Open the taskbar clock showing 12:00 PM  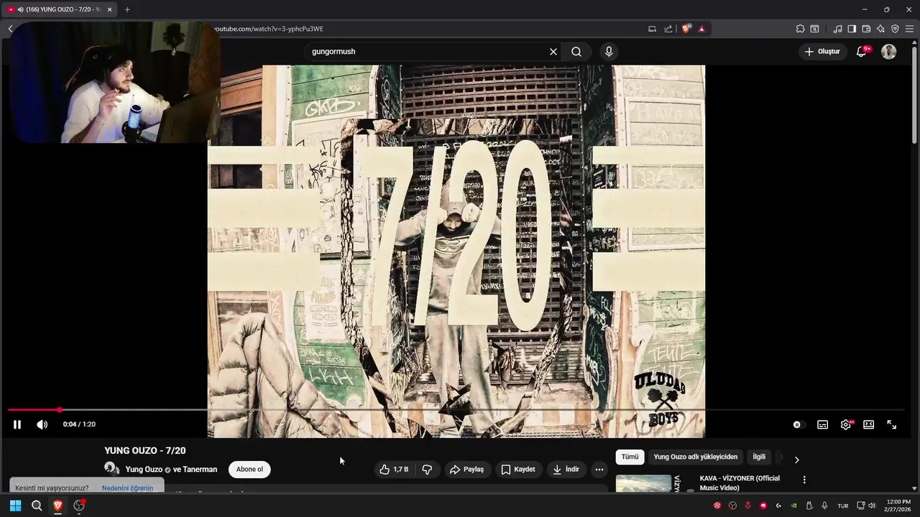click(898, 506)
